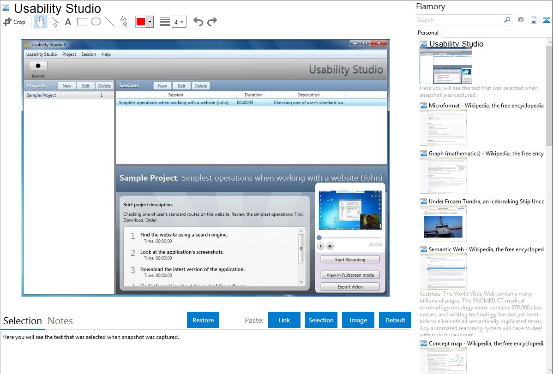Switch to the Notes tab
Image resolution: width=553 pixels, height=374 pixels.
pyautogui.click(x=60, y=321)
